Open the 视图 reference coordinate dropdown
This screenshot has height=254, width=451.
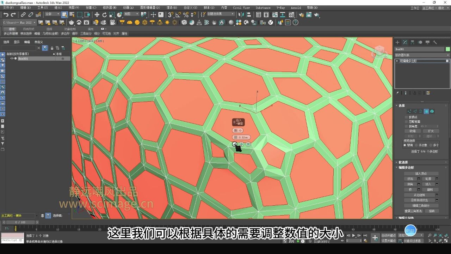[132, 14]
